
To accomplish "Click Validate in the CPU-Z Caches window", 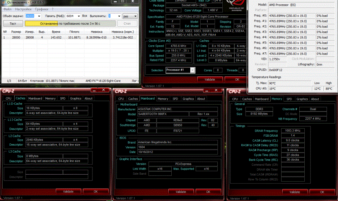I will (x=68, y=191).
